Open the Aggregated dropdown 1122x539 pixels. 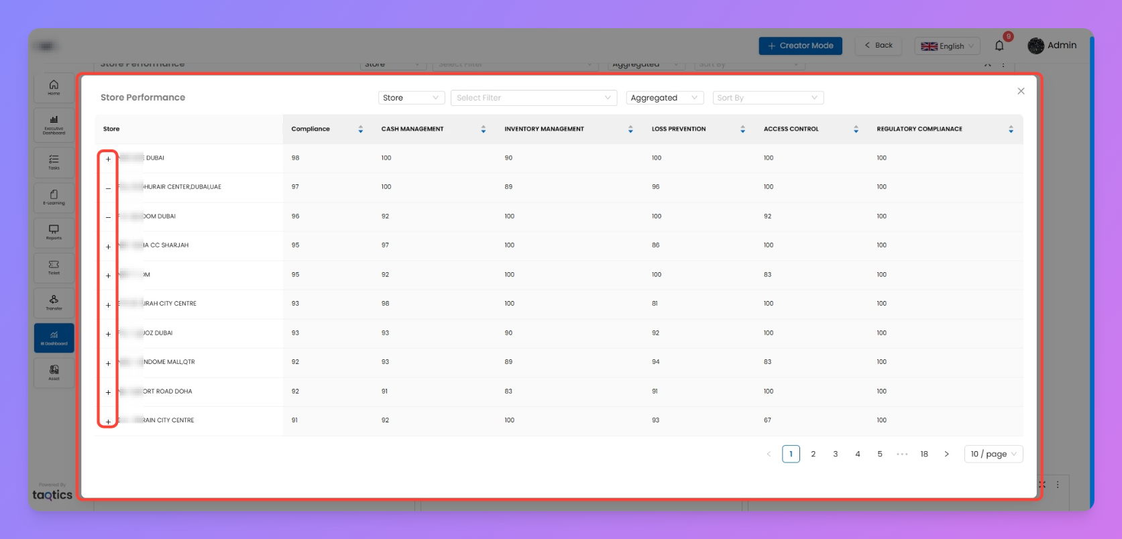(x=664, y=98)
